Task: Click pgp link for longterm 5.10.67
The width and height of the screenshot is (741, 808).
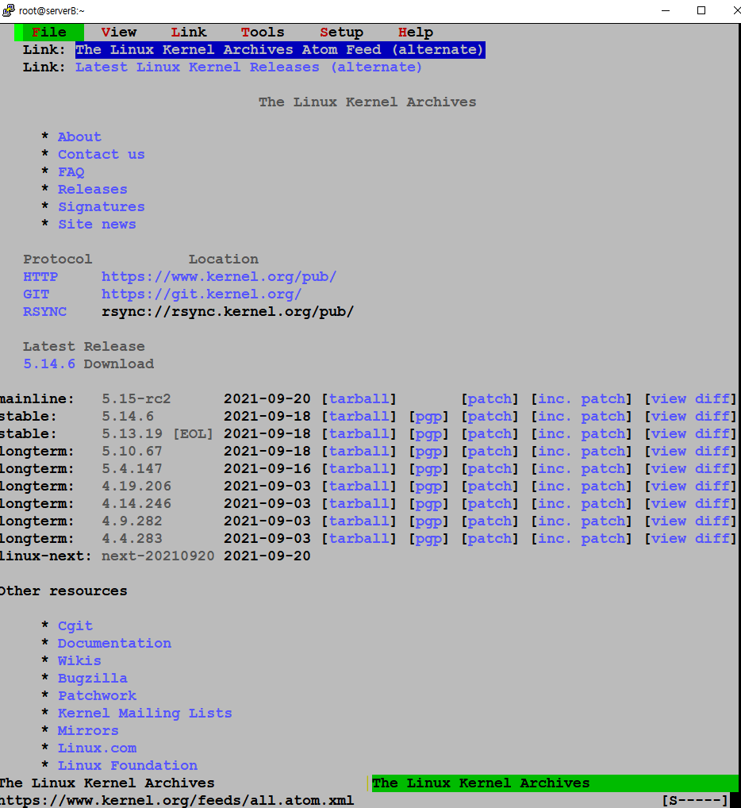Action: (x=428, y=452)
